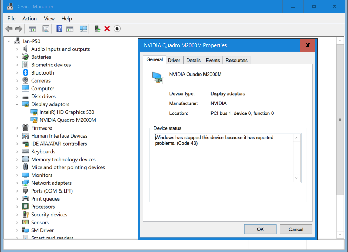Viewport: 348px width, 252px height.
Task: Click the Disk drives icon
Action: click(26, 97)
